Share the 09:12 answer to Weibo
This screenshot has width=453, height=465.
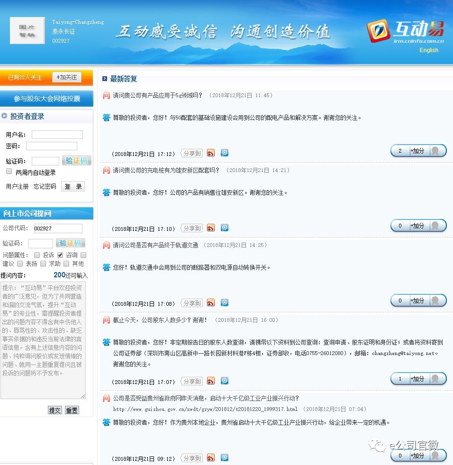[210, 457]
